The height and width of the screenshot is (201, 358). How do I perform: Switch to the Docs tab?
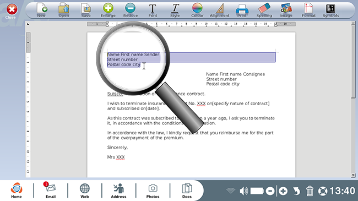[x=187, y=191]
